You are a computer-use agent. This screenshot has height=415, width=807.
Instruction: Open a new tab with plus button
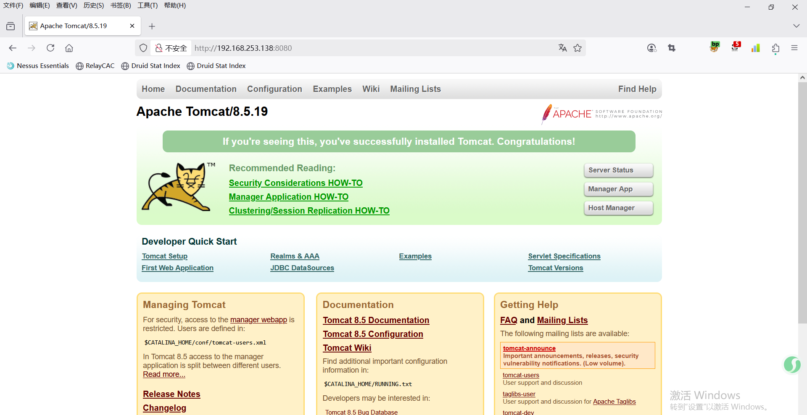152,26
